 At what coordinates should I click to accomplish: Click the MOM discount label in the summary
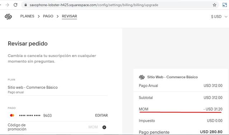144,109
